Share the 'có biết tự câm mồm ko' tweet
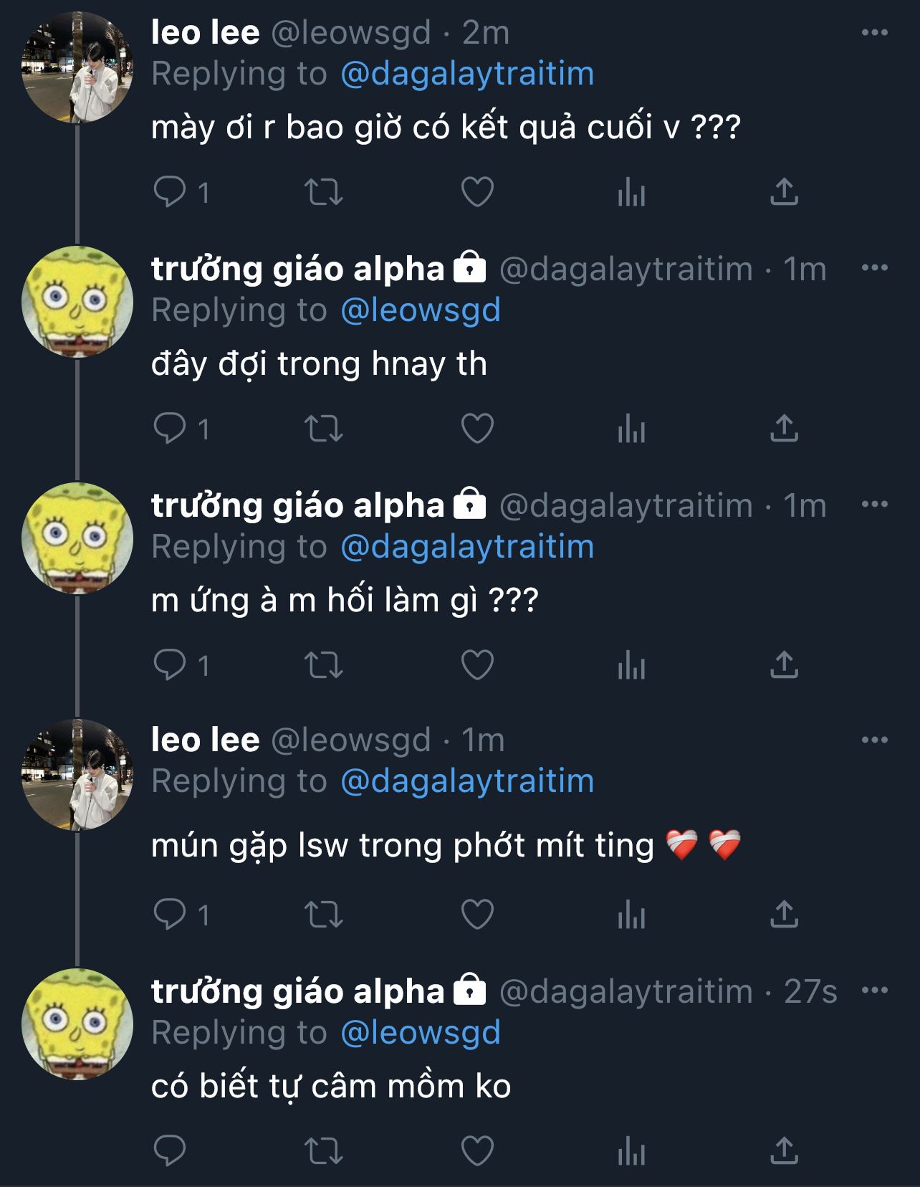 (784, 1150)
